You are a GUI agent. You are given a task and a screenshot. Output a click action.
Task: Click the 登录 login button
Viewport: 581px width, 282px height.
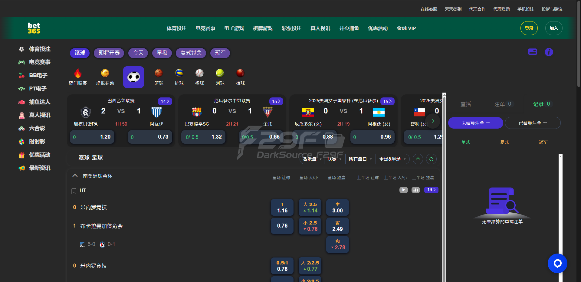pyautogui.click(x=529, y=28)
